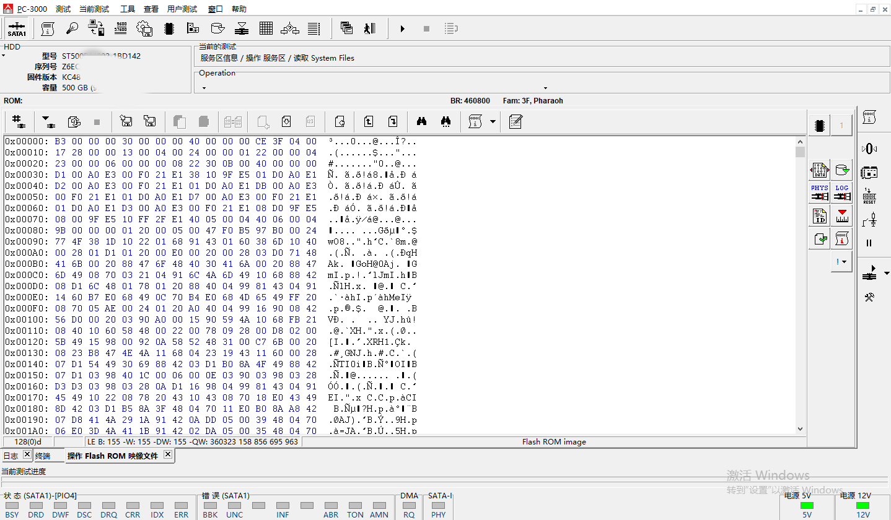
Task: Open the 9600/57600 baud rate tool
Action: (121, 28)
